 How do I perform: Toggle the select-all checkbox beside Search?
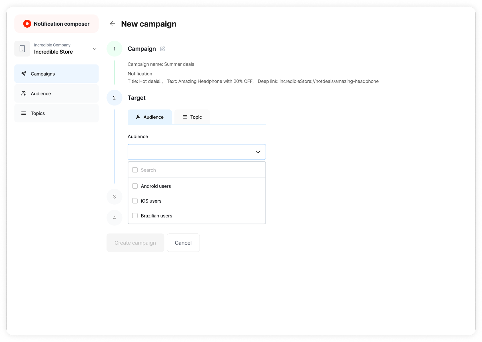click(x=135, y=170)
